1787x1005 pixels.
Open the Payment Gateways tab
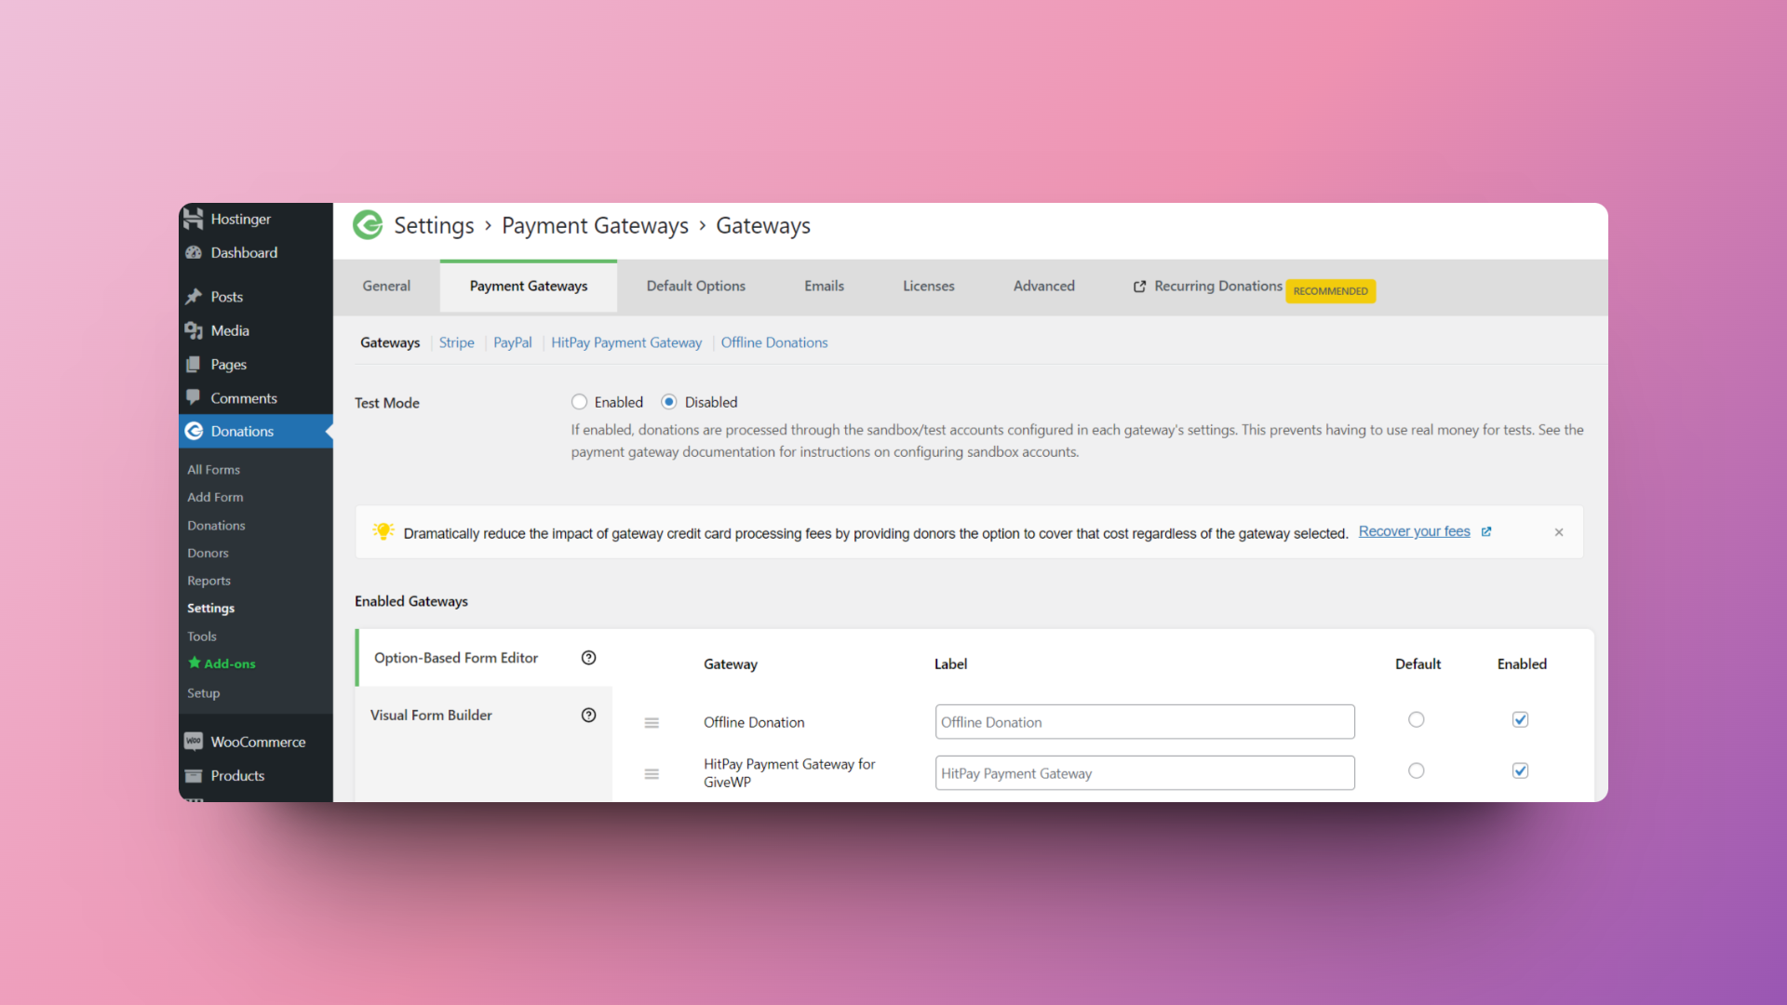(x=529, y=286)
